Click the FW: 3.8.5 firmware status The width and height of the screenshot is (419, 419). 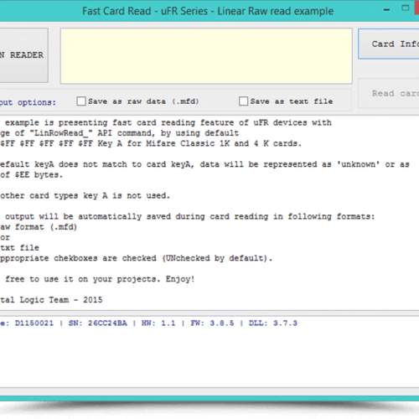pyautogui.click(x=212, y=323)
